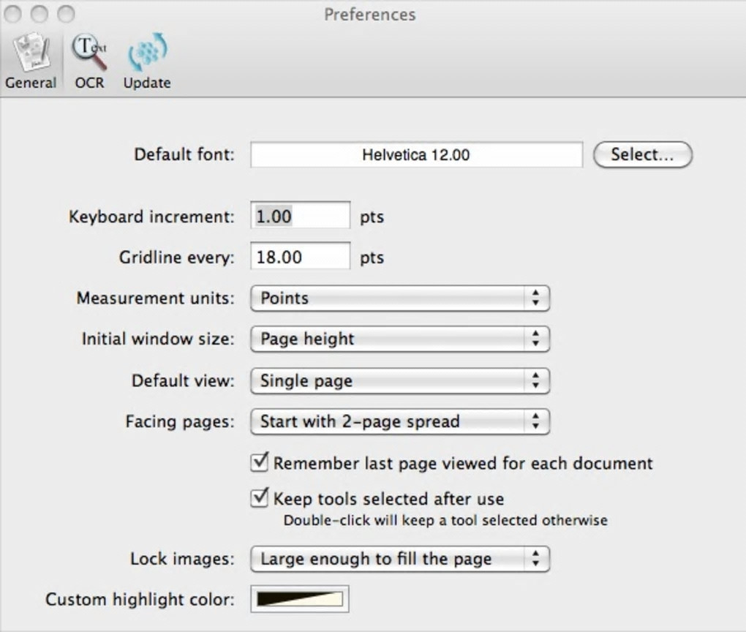Open the General preferences pane icon

coord(31,51)
